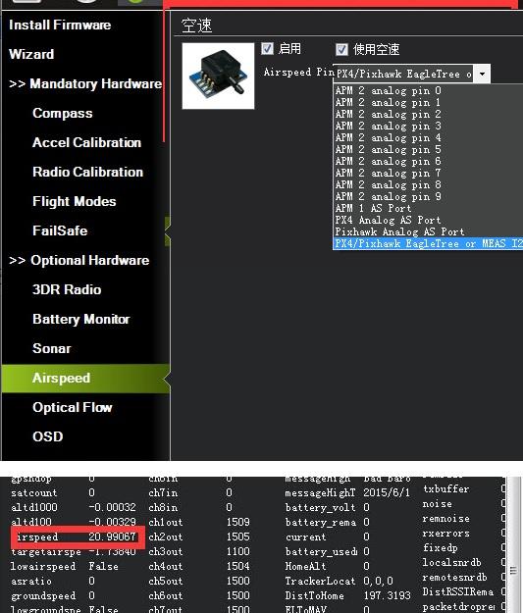Collapse the Mandatory Hardware section
This screenshot has height=613, width=523.
coord(85,83)
